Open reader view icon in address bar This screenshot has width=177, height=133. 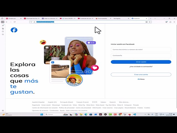(x=147, y=22)
